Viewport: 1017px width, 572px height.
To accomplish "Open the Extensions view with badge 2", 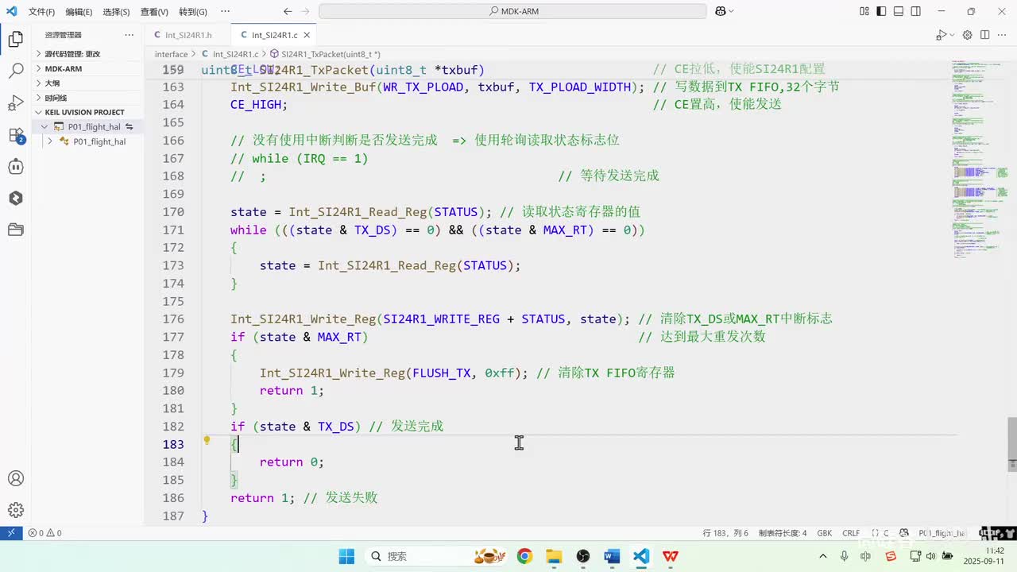I will coord(15,134).
